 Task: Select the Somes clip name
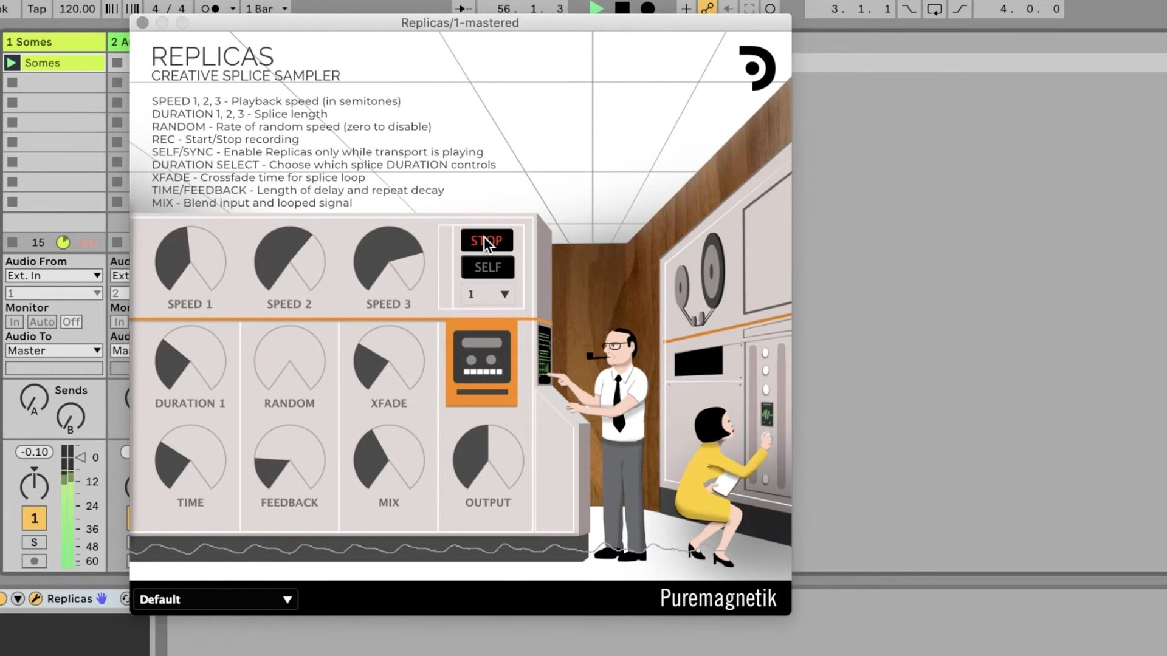pos(63,63)
